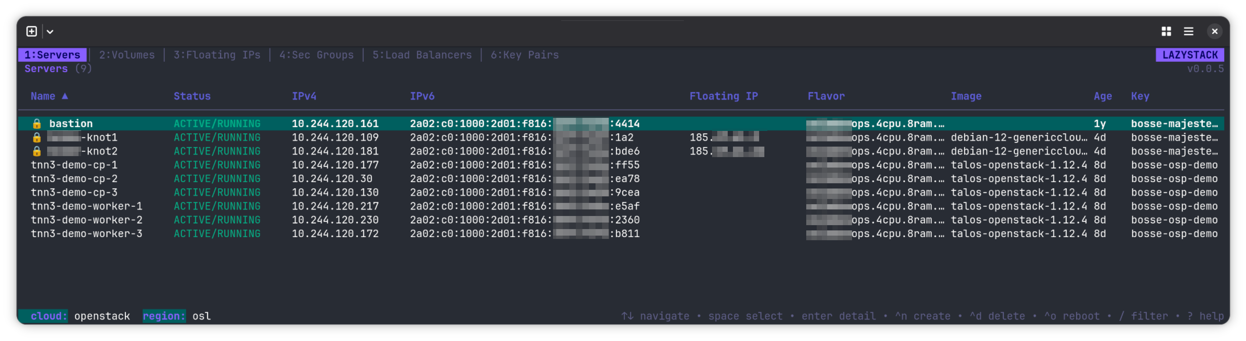Screen dimensions: 1246x341
Task: Click the IPv6 address ending in :ff55
Action: coord(524,165)
